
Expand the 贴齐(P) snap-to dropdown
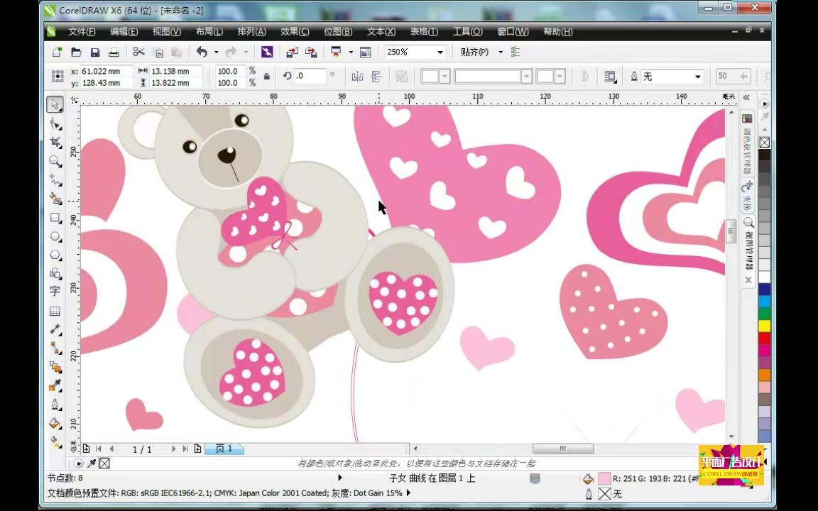coord(500,52)
